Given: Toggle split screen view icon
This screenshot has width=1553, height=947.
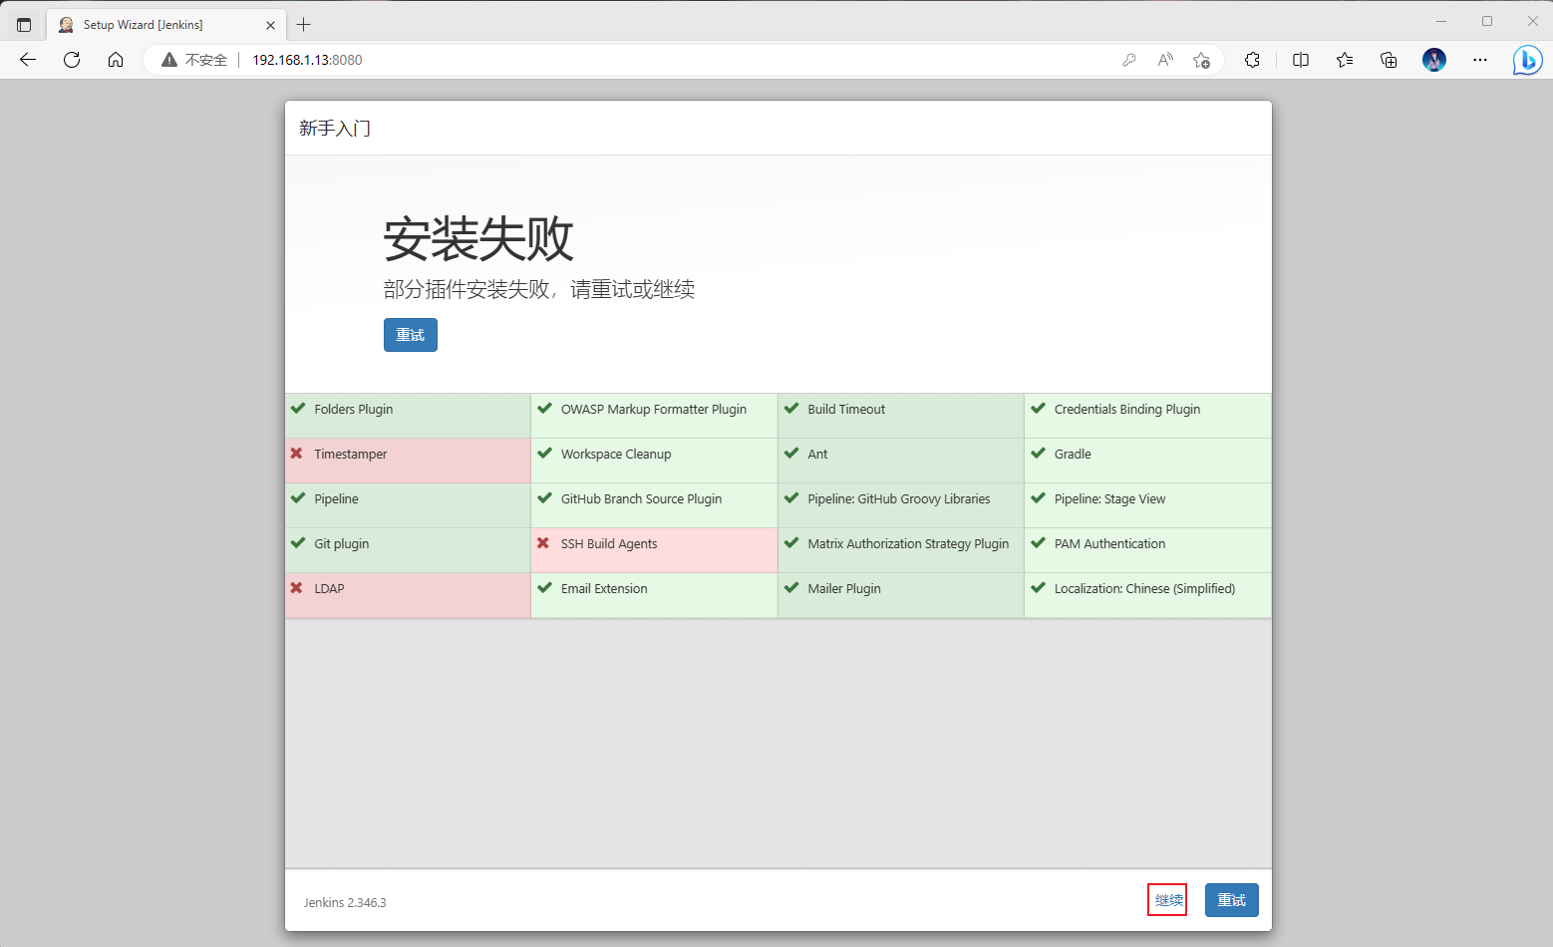Looking at the screenshot, I should point(1301,60).
